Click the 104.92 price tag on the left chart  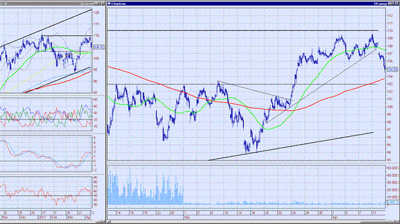[98, 47]
